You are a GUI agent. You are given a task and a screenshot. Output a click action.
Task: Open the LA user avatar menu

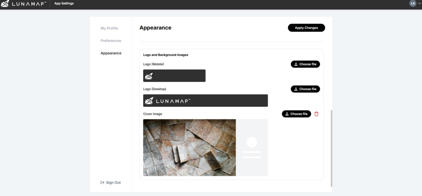(413, 3)
